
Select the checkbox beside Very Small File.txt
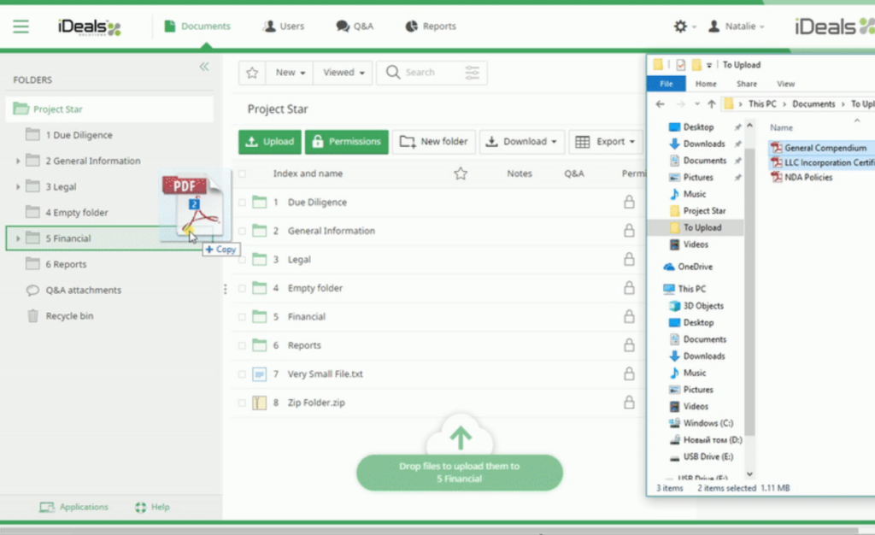pos(242,374)
